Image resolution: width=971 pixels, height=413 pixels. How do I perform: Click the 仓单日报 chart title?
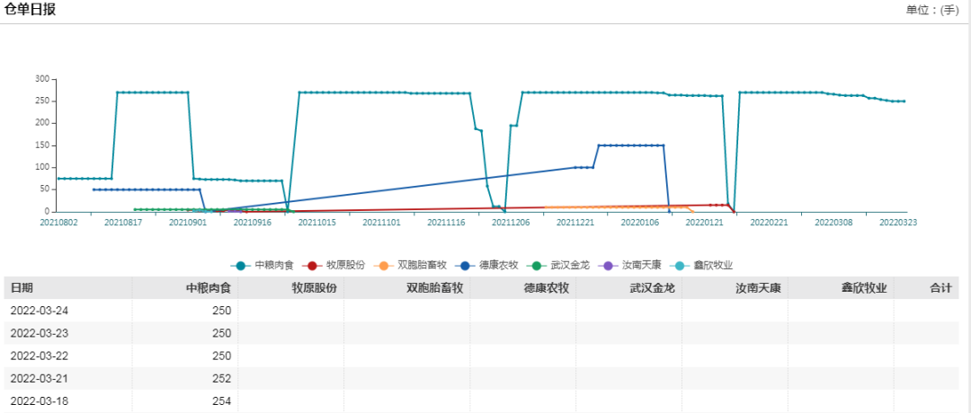pos(31,10)
